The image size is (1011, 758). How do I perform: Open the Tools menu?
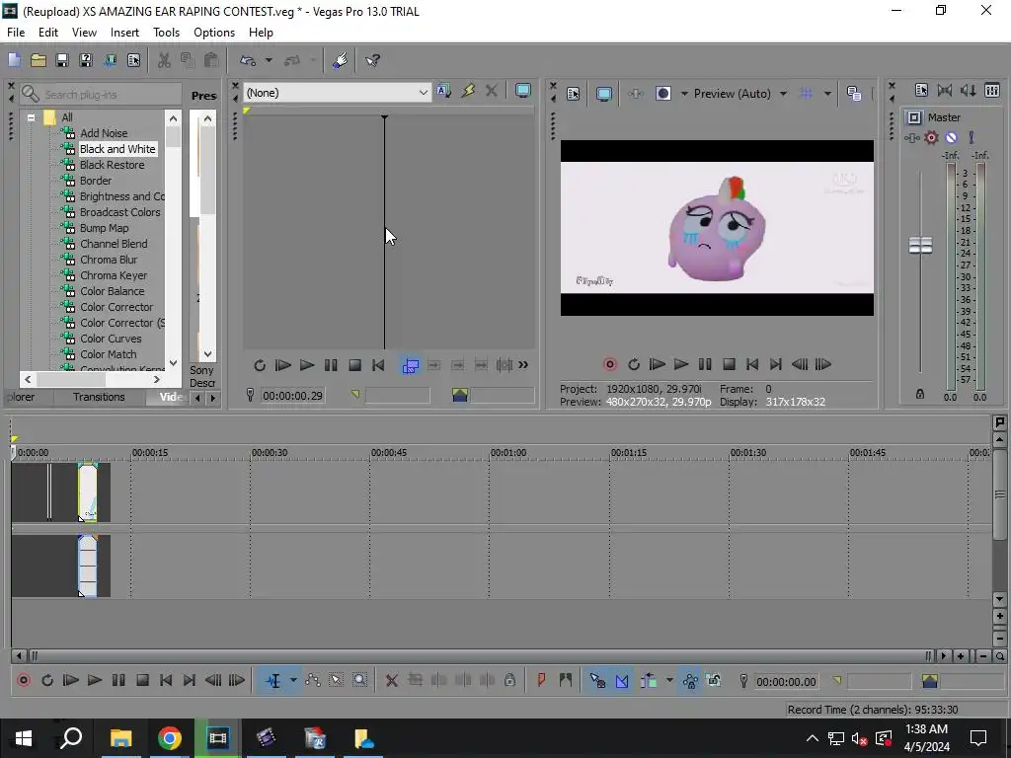click(x=166, y=33)
